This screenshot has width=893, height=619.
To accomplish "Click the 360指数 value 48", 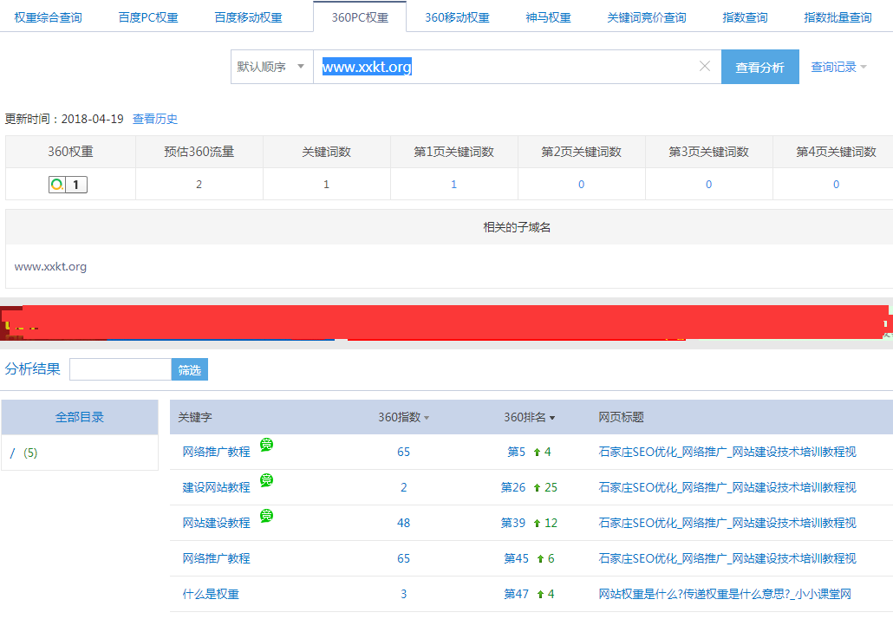I will point(403,523).
